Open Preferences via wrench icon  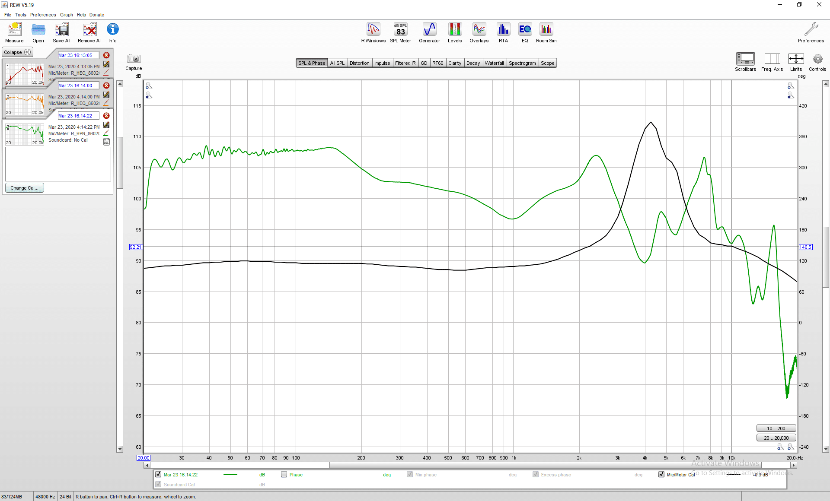[811, 32]
